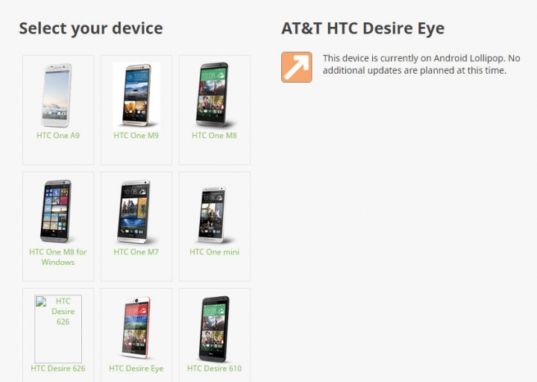The image size is (537, 382).
Task: Click the HTC One A9 phone image
Action: pos(58,95)
